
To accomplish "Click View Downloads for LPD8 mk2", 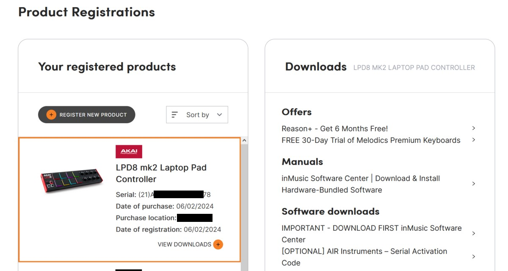I will coord(190,244).
